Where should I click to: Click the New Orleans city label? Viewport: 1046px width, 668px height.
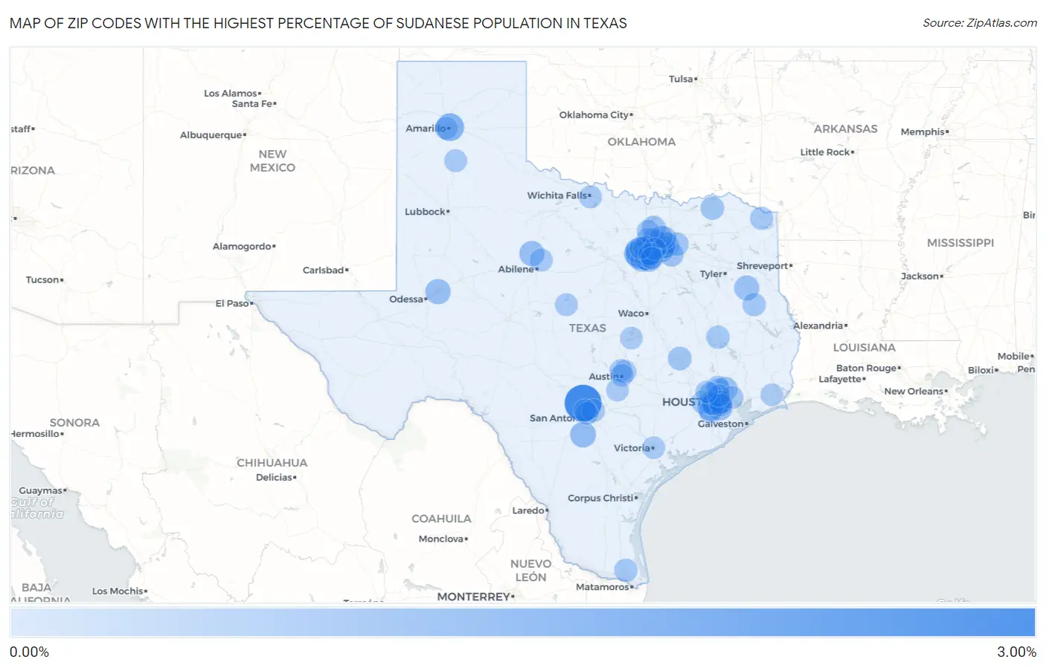(x=914, y=392)
